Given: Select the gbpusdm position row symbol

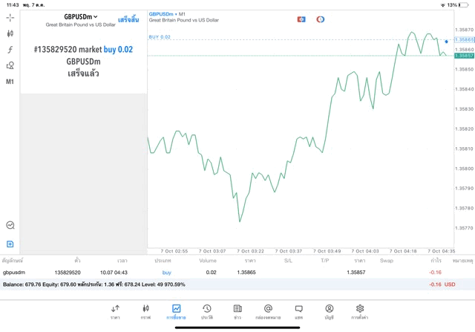Looking at the screenshot, I should point(14,273).
